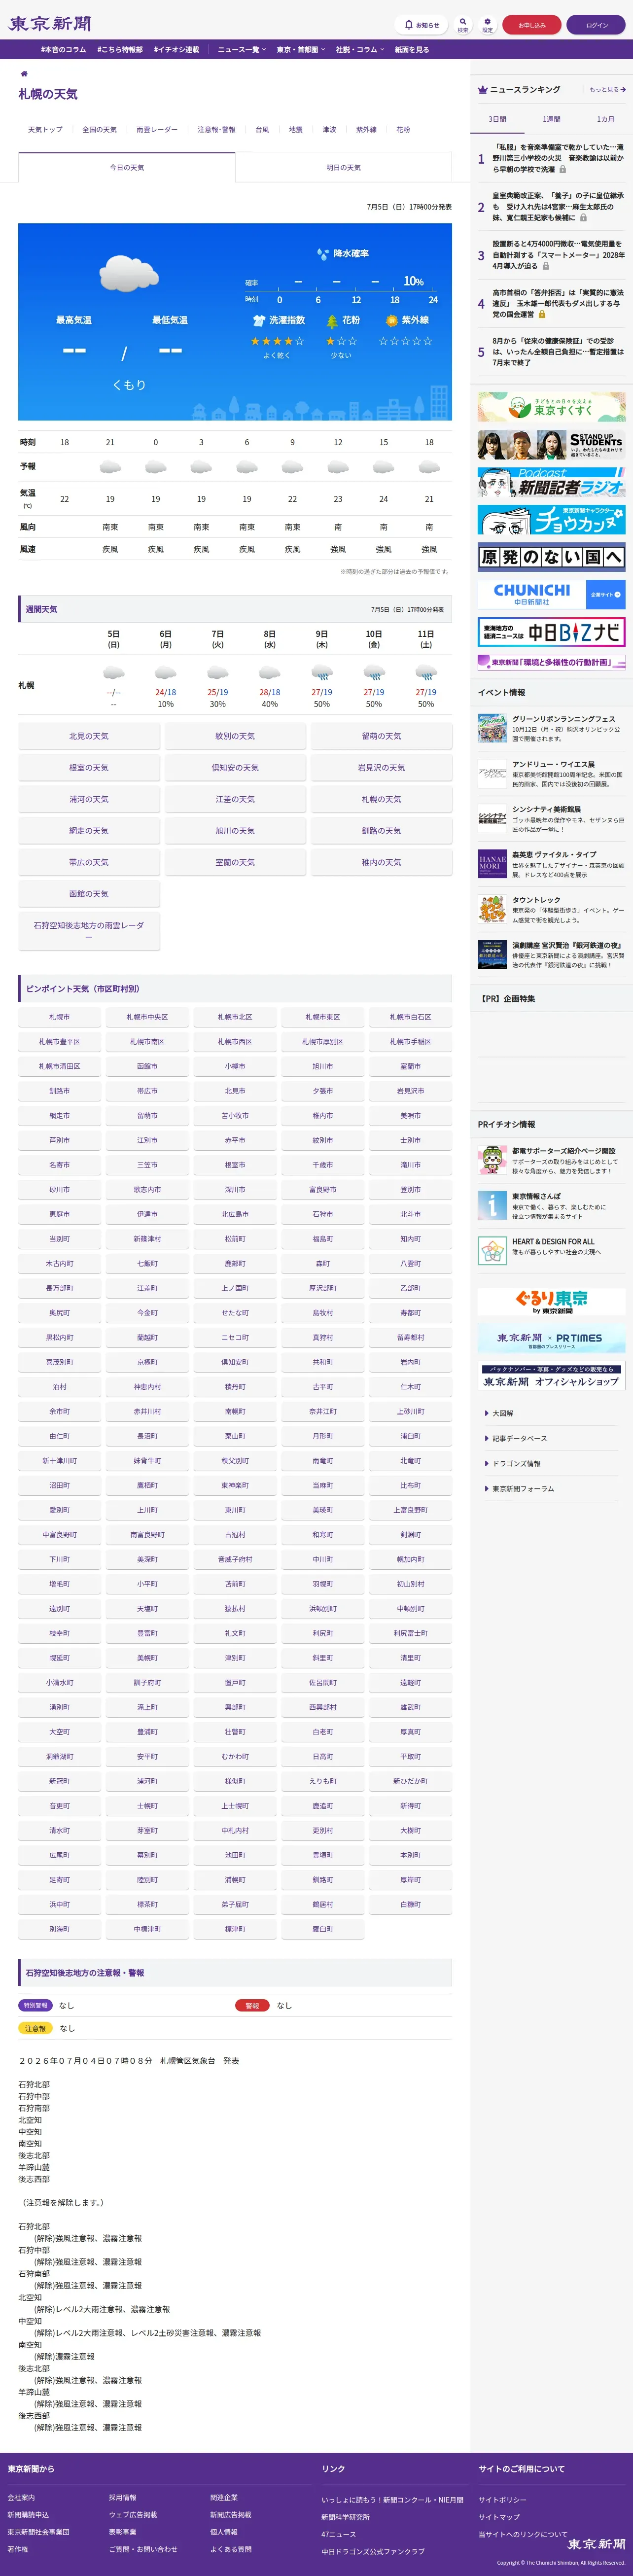Select 小樽市 pinpoint weather
The width and height of the screenshot is (633, 2576).
click(235, 1067)
